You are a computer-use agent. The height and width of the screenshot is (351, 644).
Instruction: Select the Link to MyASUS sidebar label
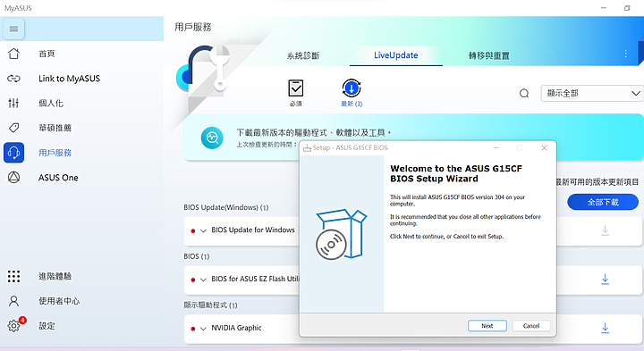pyautogui.click(x=69, y=79)
